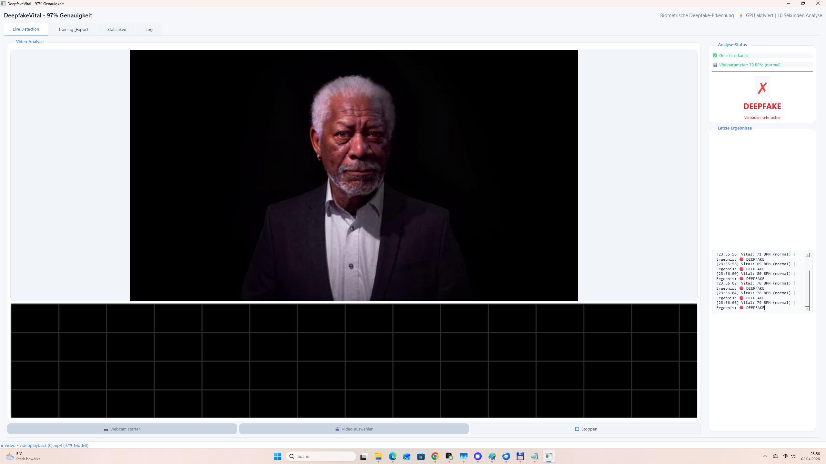Switch to the Statistiken tab
The height and width of the screenshot is (464, 826).
tap(116, 29)
